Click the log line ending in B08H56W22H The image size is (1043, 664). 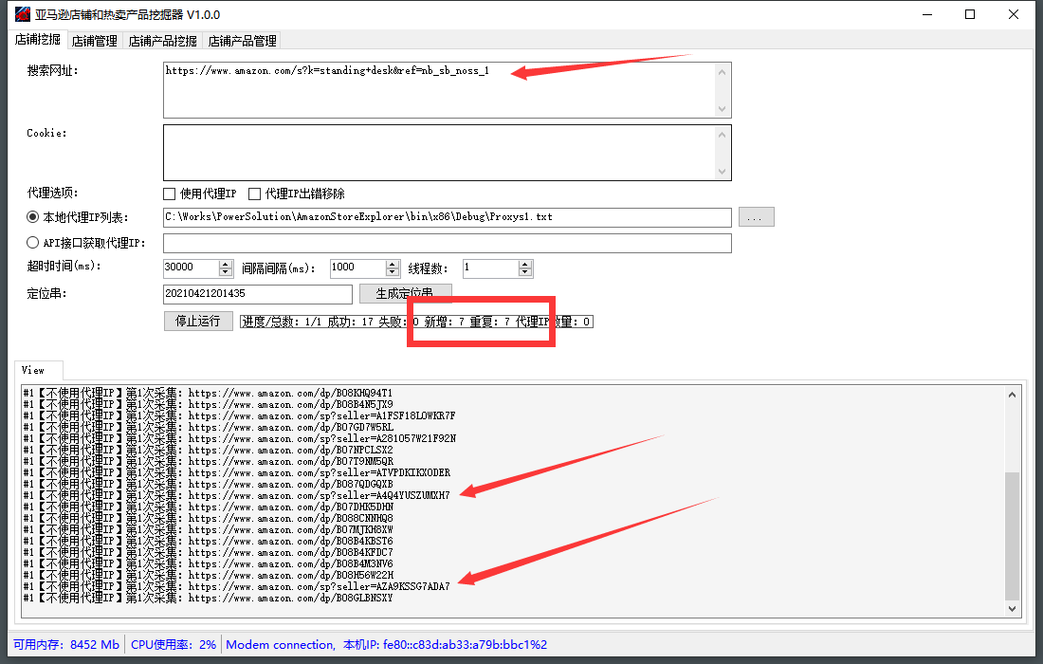(x=208, y=575)
